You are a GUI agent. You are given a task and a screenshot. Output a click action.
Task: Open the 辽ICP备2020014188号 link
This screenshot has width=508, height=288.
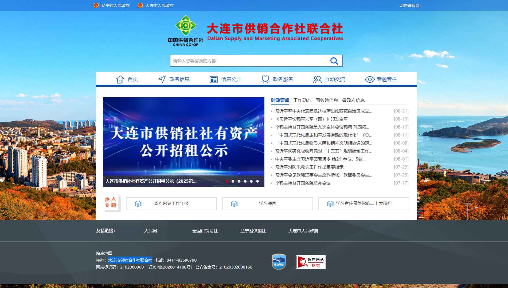[x=170, y=267]
